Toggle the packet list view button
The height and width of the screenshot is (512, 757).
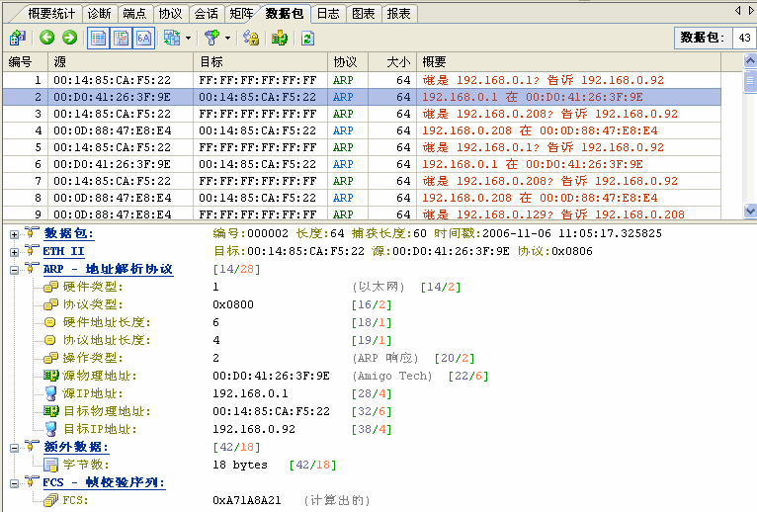(x=99, y=39)
